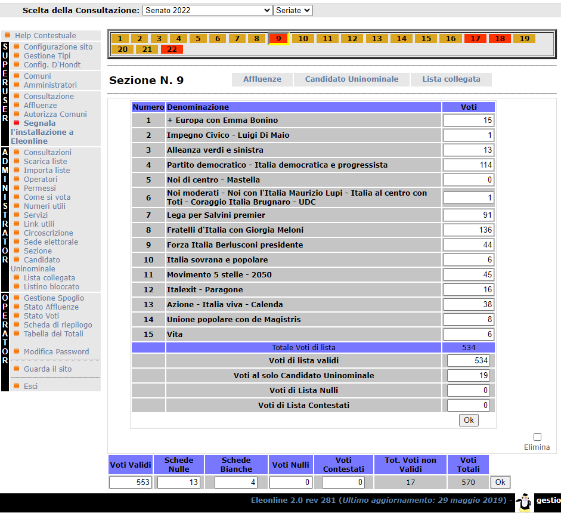Open Stato Affluenze link
The width and height of the screenshot is (561, 513).
[x=51, y=307]
